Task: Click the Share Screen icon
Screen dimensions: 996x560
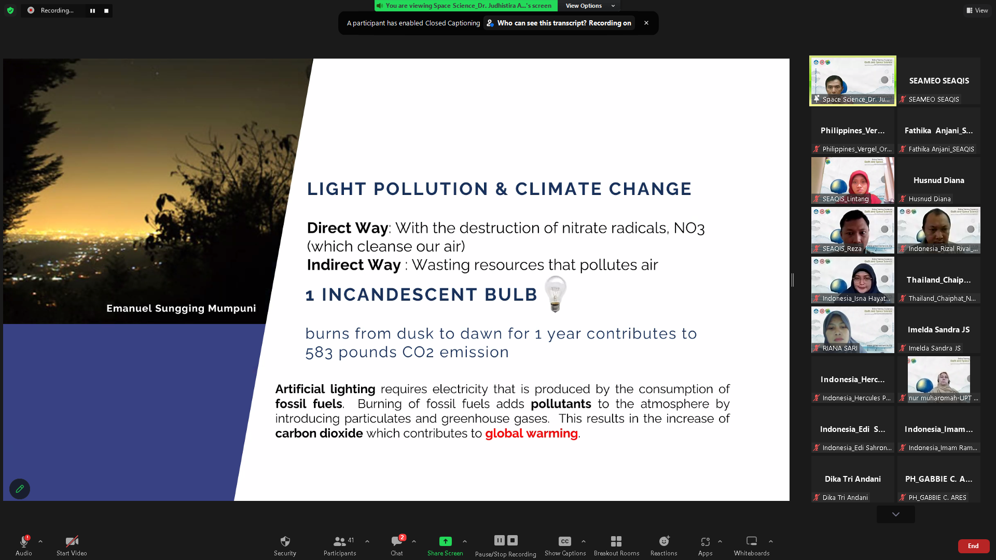Action: (x=445, y=541)
